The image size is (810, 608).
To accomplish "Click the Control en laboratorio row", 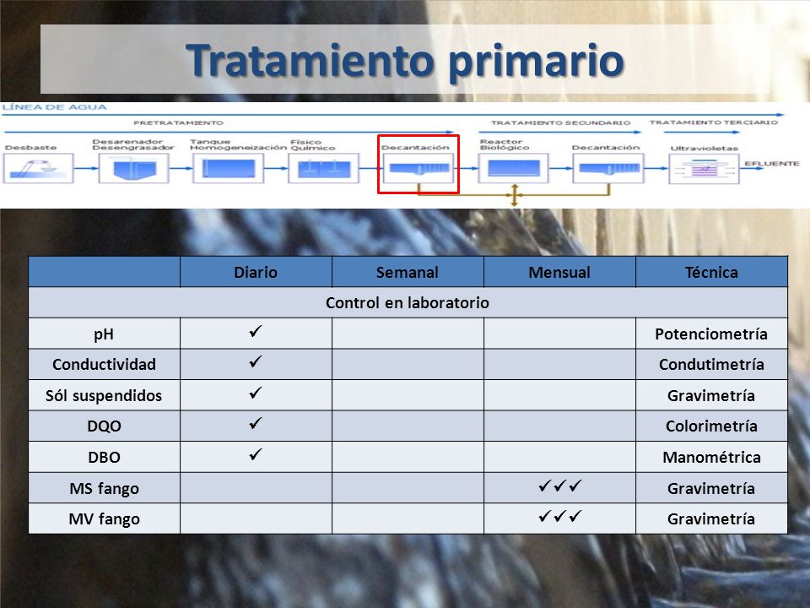I will pyautogui.click(x=408, y=302).
